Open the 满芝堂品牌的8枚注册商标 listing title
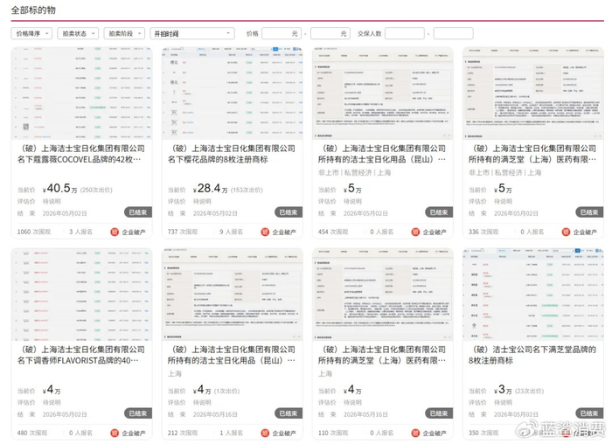Screen dimensions: 612x444 click(532, 355)
